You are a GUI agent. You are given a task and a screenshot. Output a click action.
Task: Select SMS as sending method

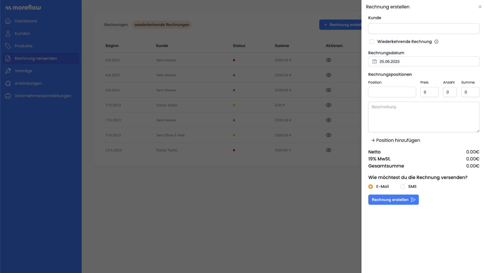click(402, 187)
